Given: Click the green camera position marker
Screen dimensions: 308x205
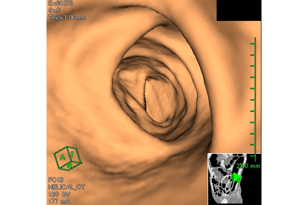Looking at the screenshot, I should coord(236,178).
